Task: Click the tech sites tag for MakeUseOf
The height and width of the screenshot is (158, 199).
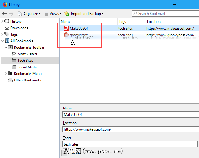Action: pyautogui.click(x=125, y=29)
